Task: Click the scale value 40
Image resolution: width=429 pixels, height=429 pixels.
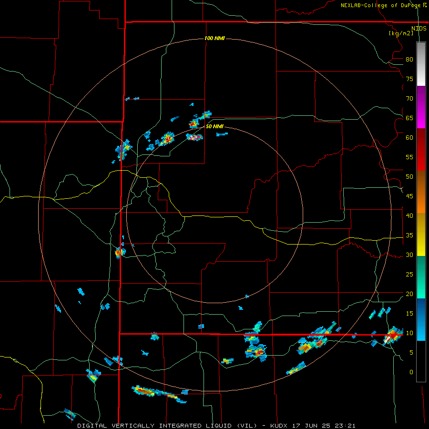Action: (x=409, y=215)
